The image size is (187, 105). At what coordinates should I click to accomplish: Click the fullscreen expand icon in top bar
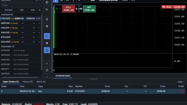point(85,1)
